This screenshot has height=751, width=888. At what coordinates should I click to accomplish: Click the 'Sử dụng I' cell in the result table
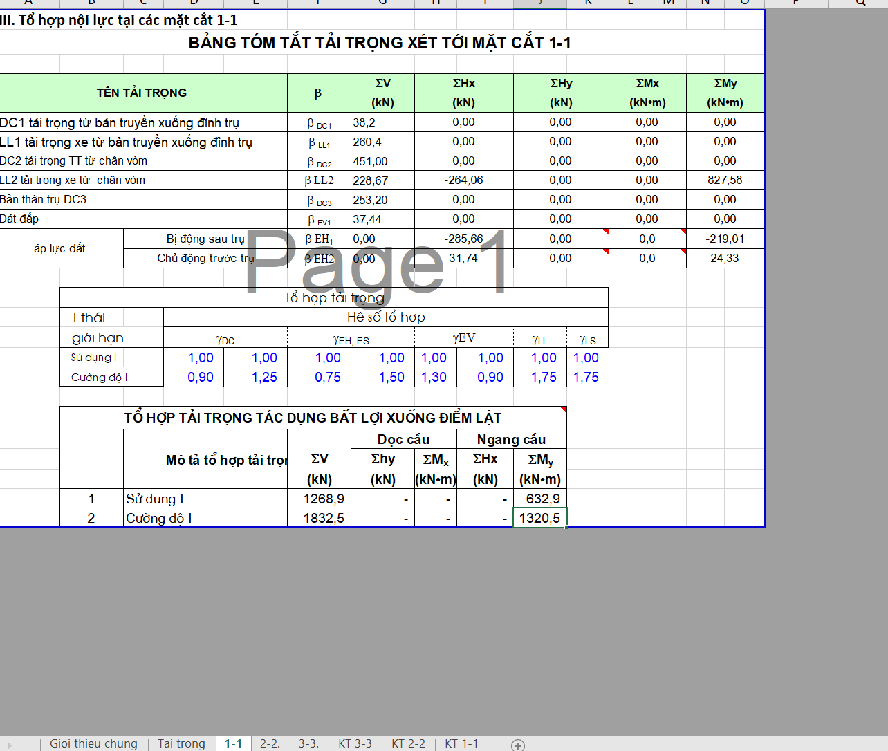[205, 499]
